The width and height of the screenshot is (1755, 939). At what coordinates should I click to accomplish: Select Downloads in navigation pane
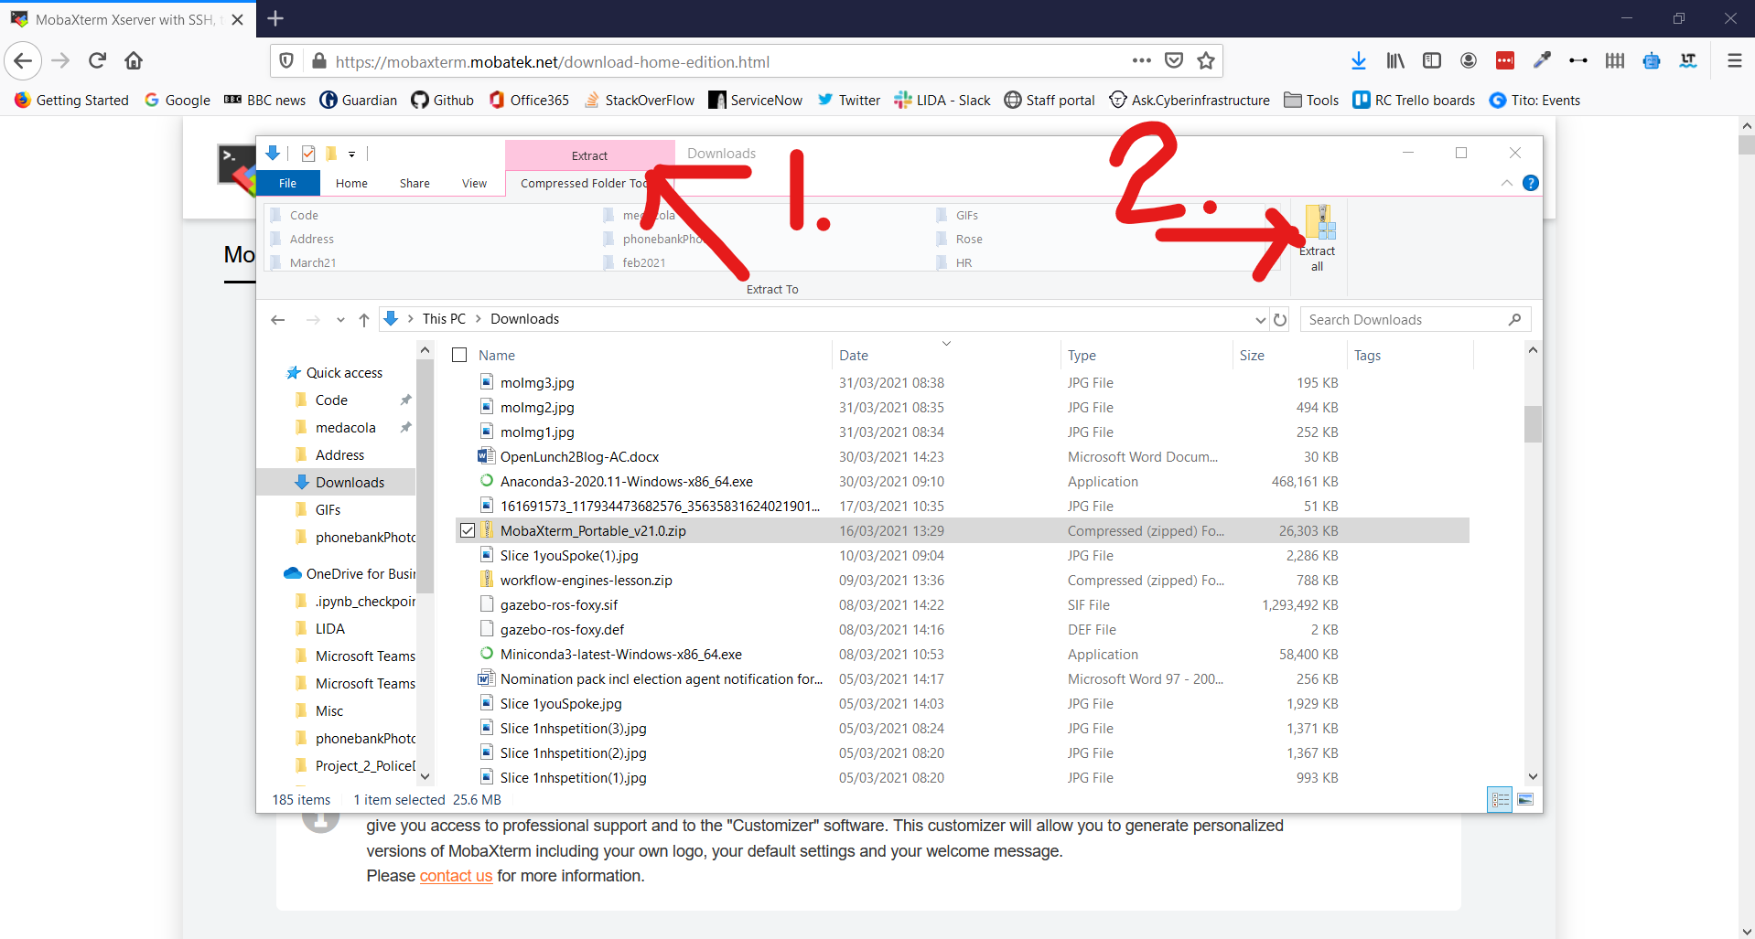pos(350,483)
